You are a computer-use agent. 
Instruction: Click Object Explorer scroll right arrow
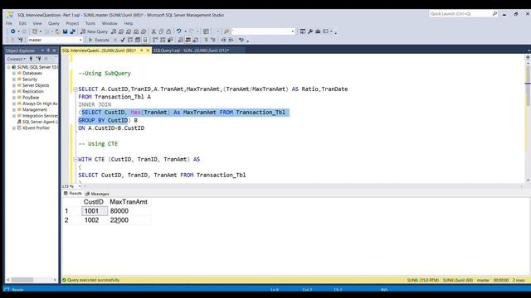point(55,280)
